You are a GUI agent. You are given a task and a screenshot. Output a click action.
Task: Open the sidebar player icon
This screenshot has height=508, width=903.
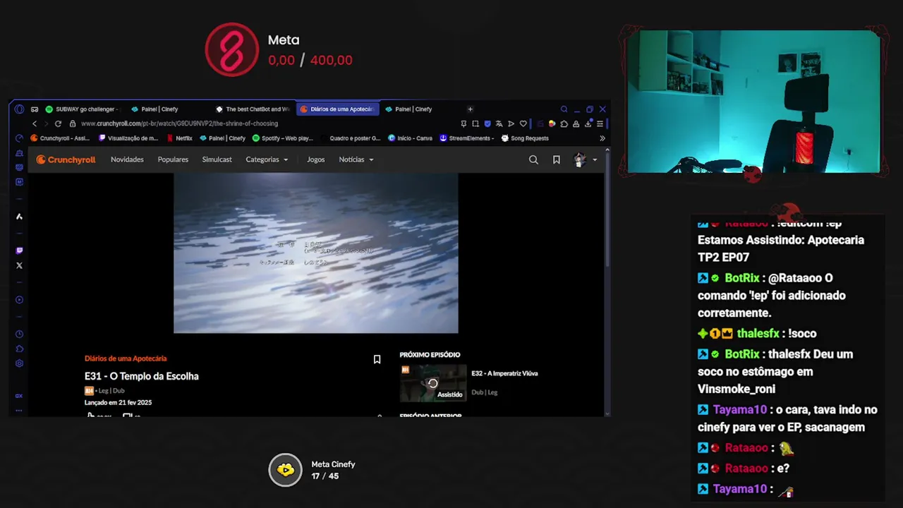tap(19, 300)
